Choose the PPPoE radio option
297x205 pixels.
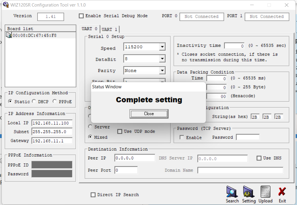pos(55,101)
